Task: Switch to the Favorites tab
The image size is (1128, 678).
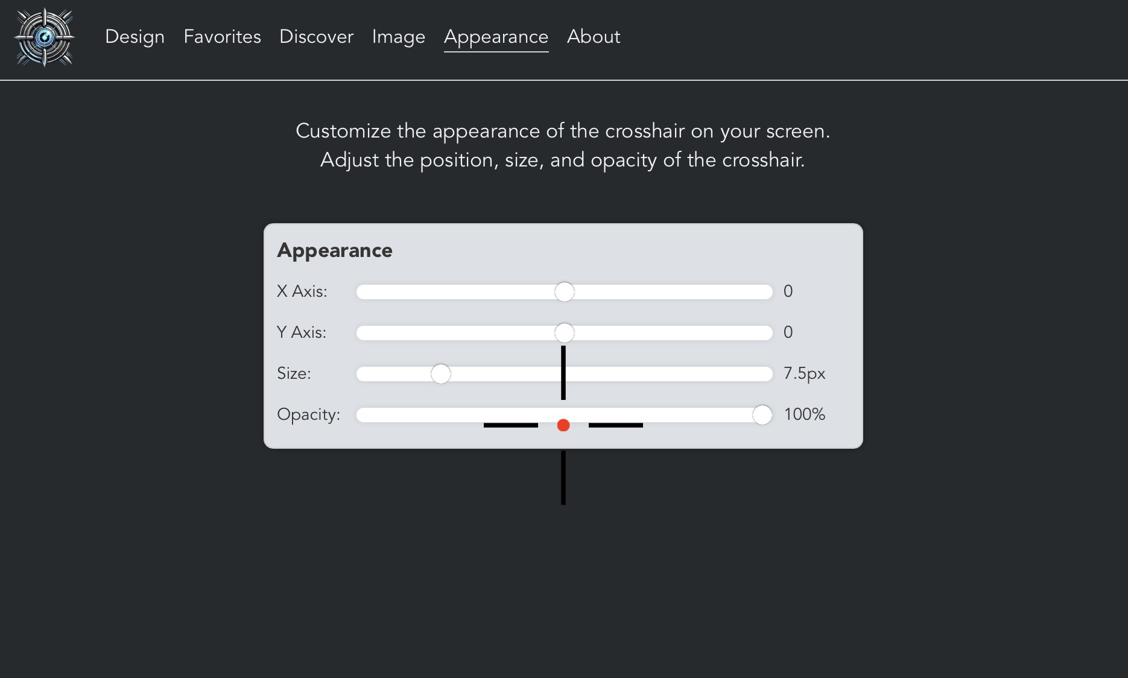Action: click(222, 37)
